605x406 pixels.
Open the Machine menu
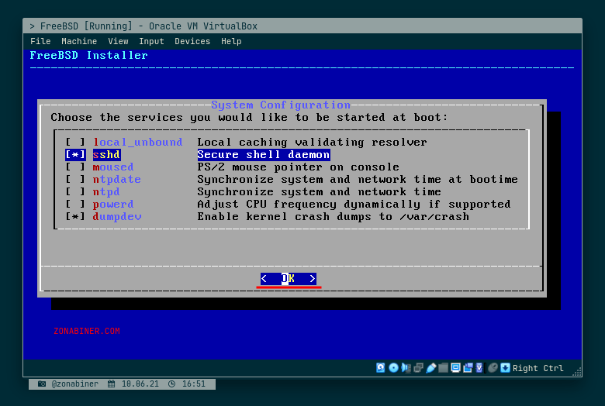coord(79,41)
